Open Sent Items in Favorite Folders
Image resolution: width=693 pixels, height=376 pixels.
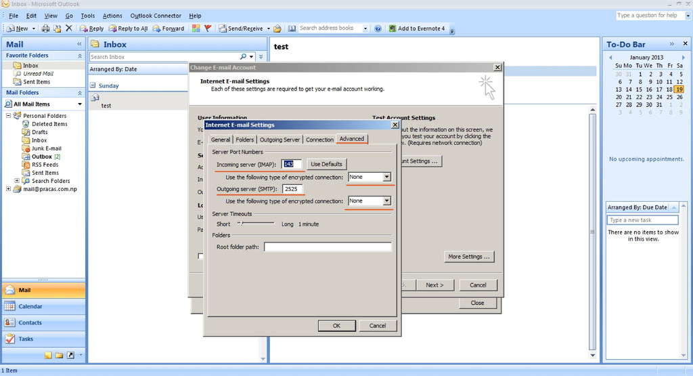pyautogui.click(x=37, y=82)
